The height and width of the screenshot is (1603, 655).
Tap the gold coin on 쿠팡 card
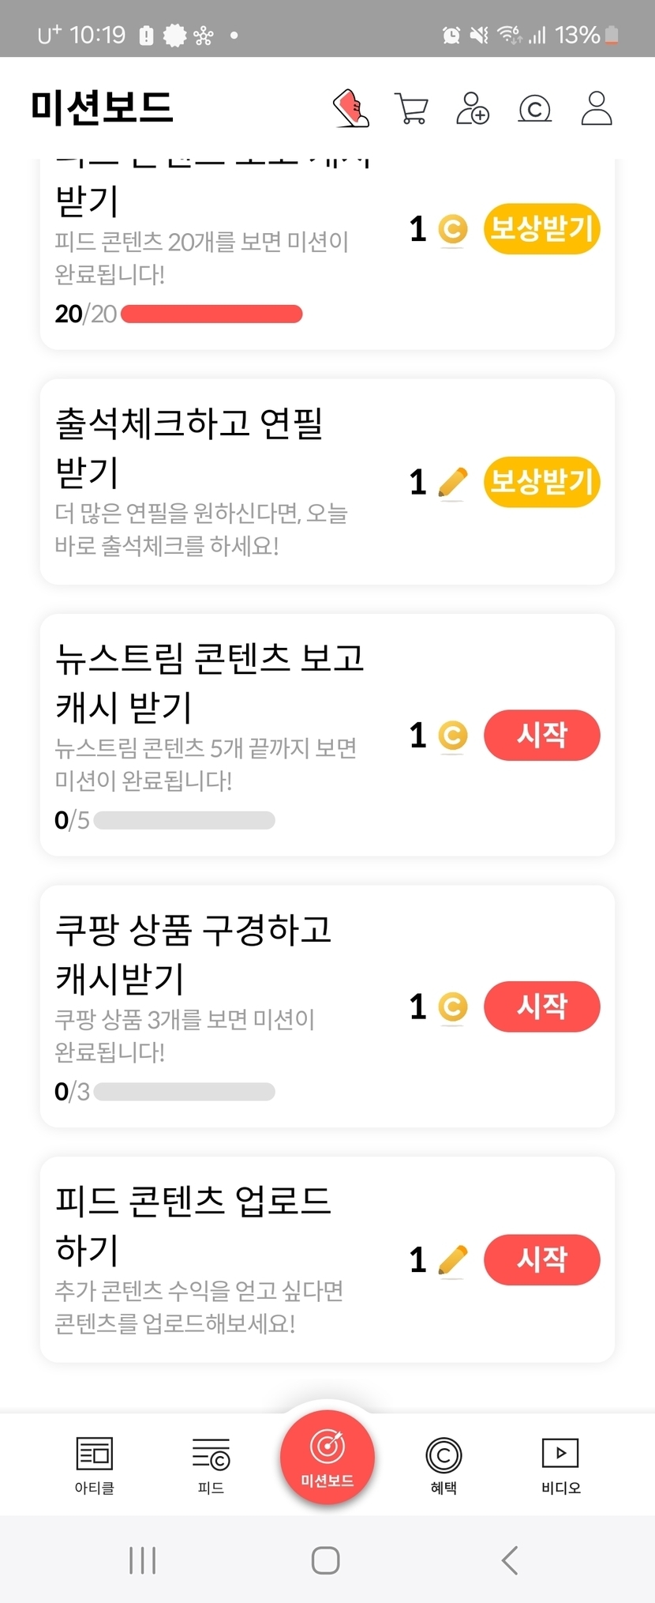click(452, 1007)
